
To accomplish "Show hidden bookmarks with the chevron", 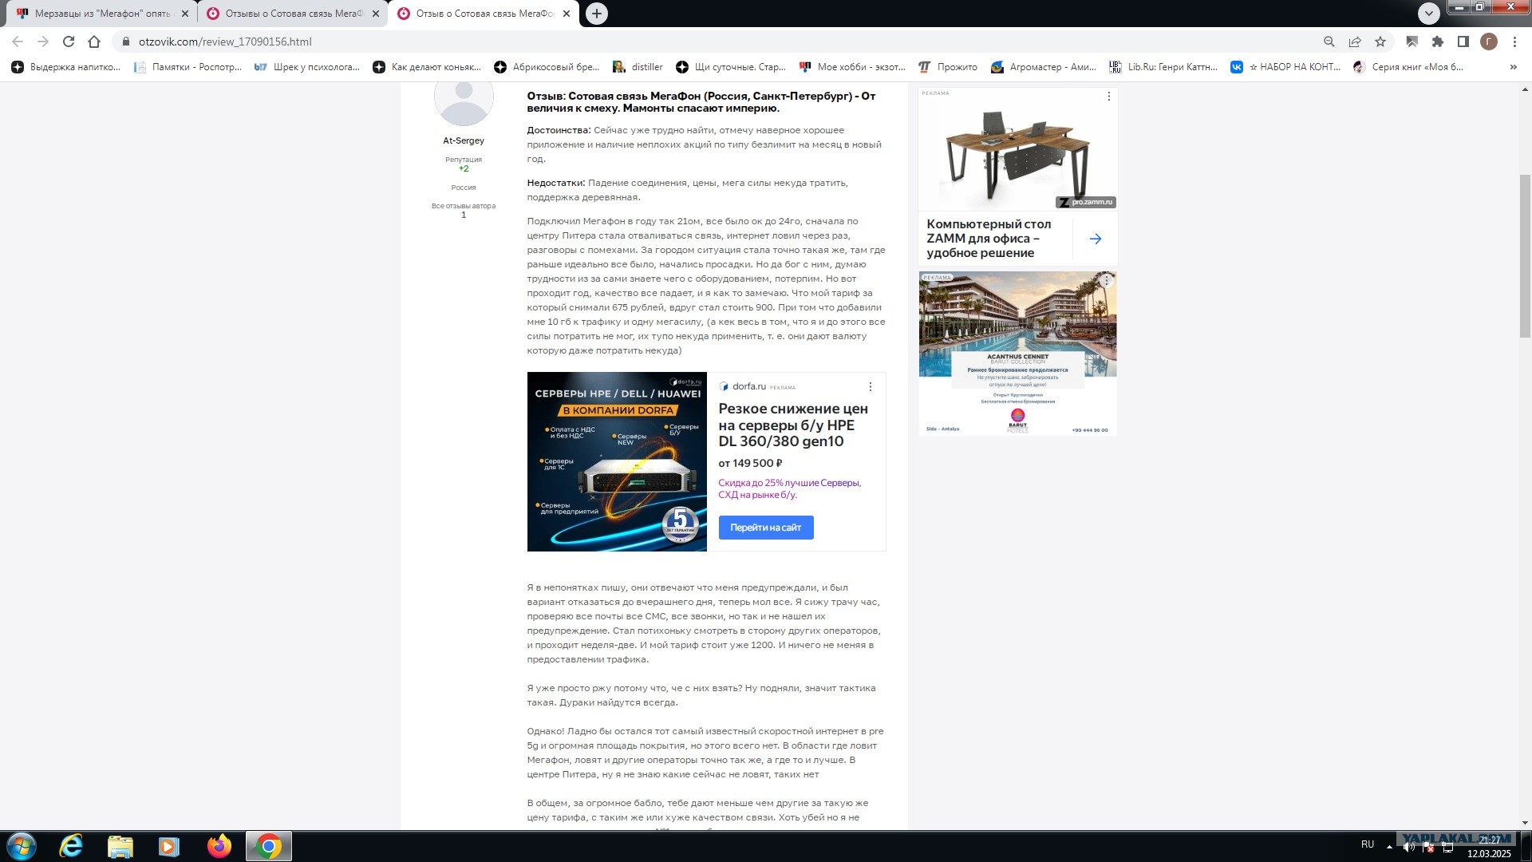I will click(1514, 67).
